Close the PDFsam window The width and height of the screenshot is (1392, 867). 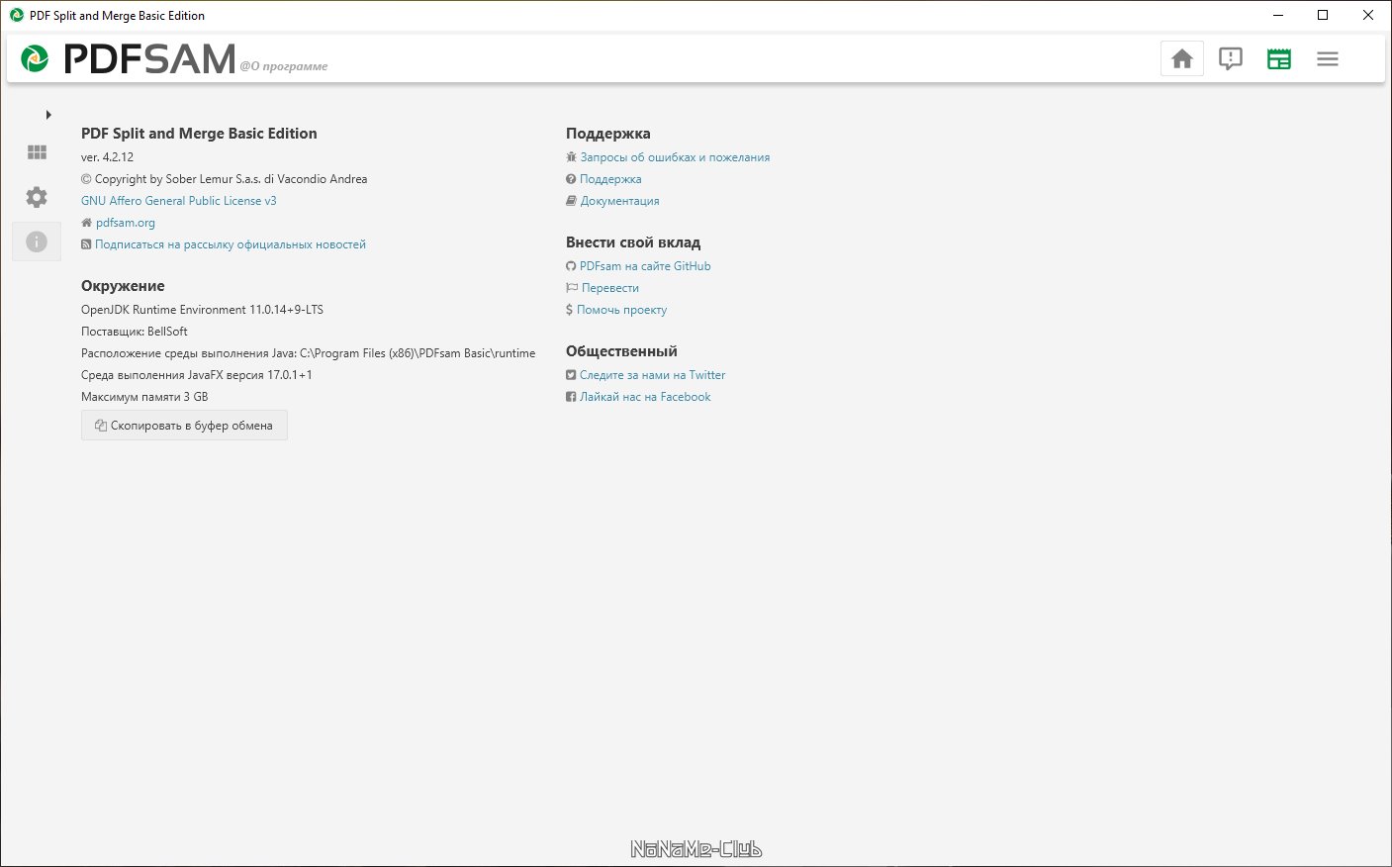coord(1369,15)
